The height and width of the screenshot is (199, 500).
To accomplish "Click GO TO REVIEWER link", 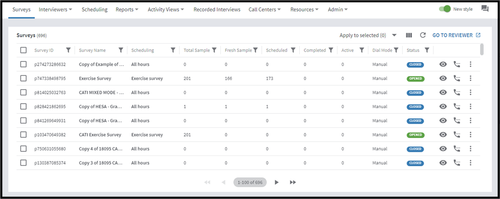I will (456, 35).
